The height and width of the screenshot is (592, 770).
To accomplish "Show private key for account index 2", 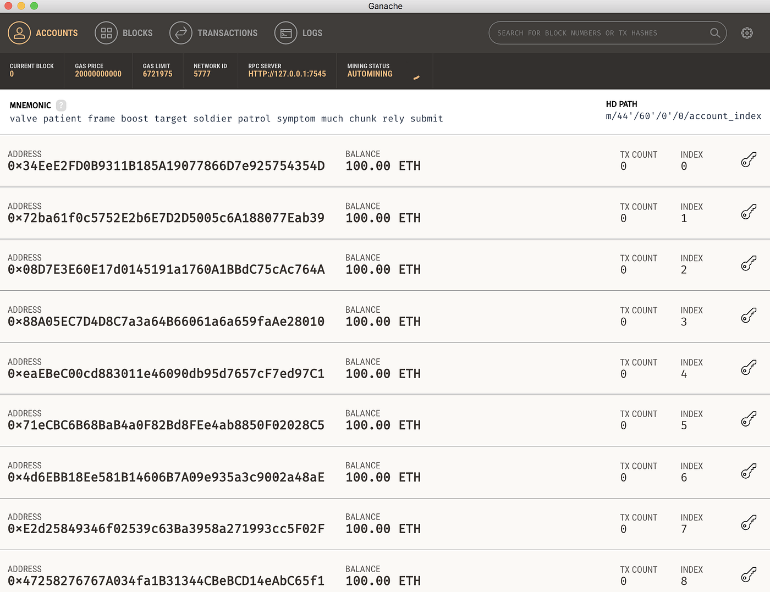I will [x=749, y=264].
